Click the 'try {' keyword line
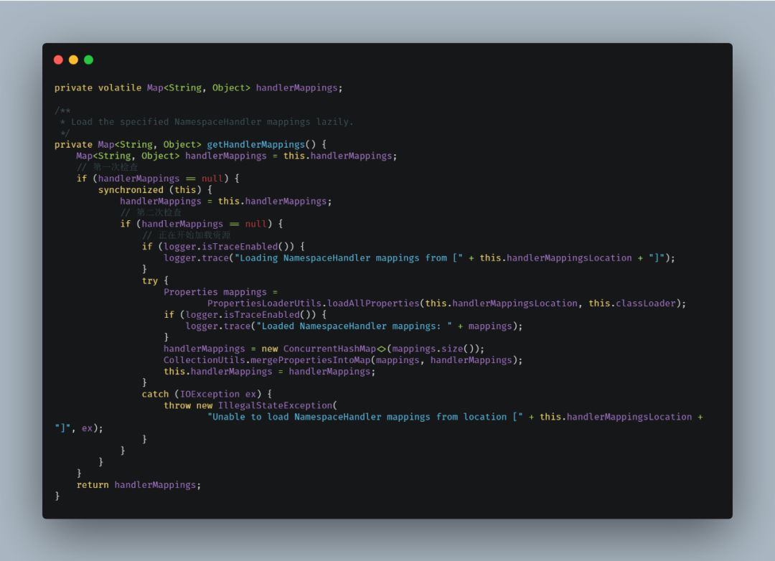Viewport: 775px width, 561px height. click(x=155, y=280)
